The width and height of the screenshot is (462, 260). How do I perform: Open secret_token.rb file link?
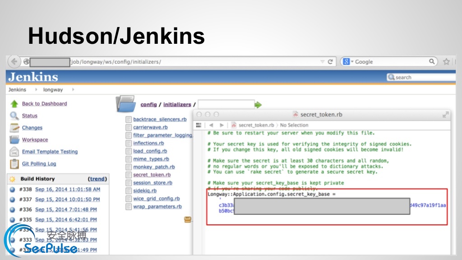click(x=152, y=175)
